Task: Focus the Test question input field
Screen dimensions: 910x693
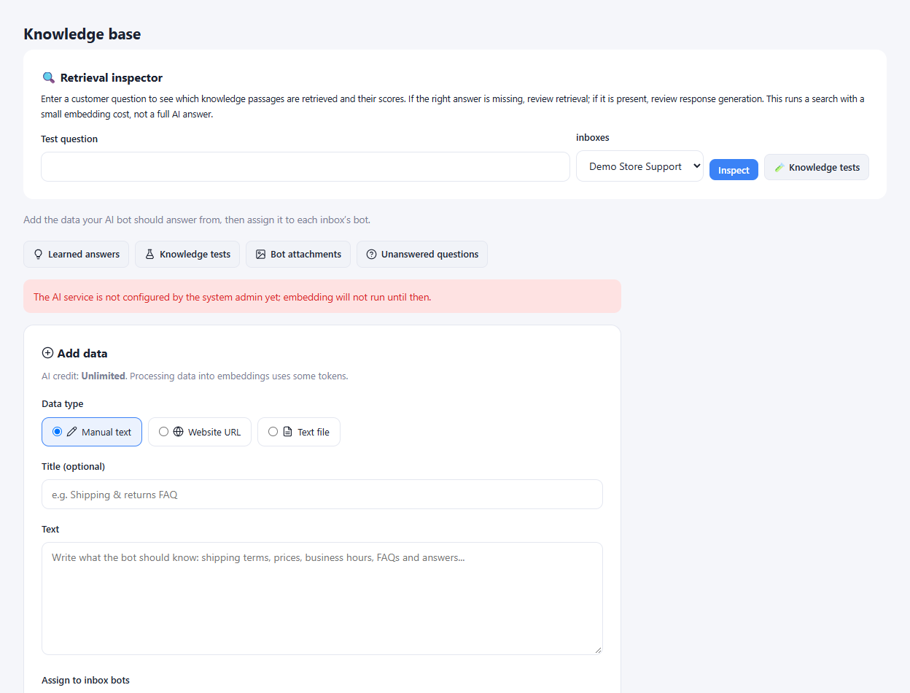Action: click(x=306, y=167)
